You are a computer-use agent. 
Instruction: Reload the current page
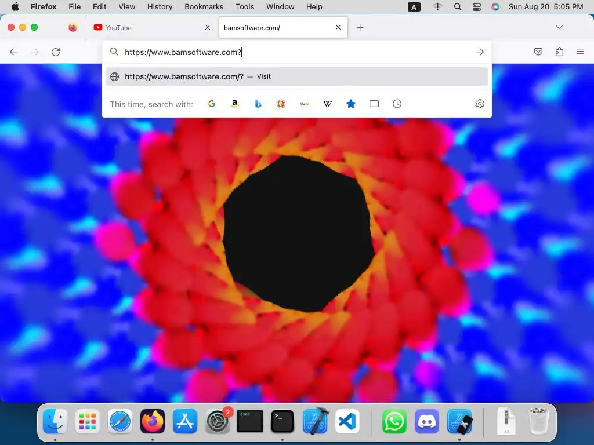[x=56, y=52]
